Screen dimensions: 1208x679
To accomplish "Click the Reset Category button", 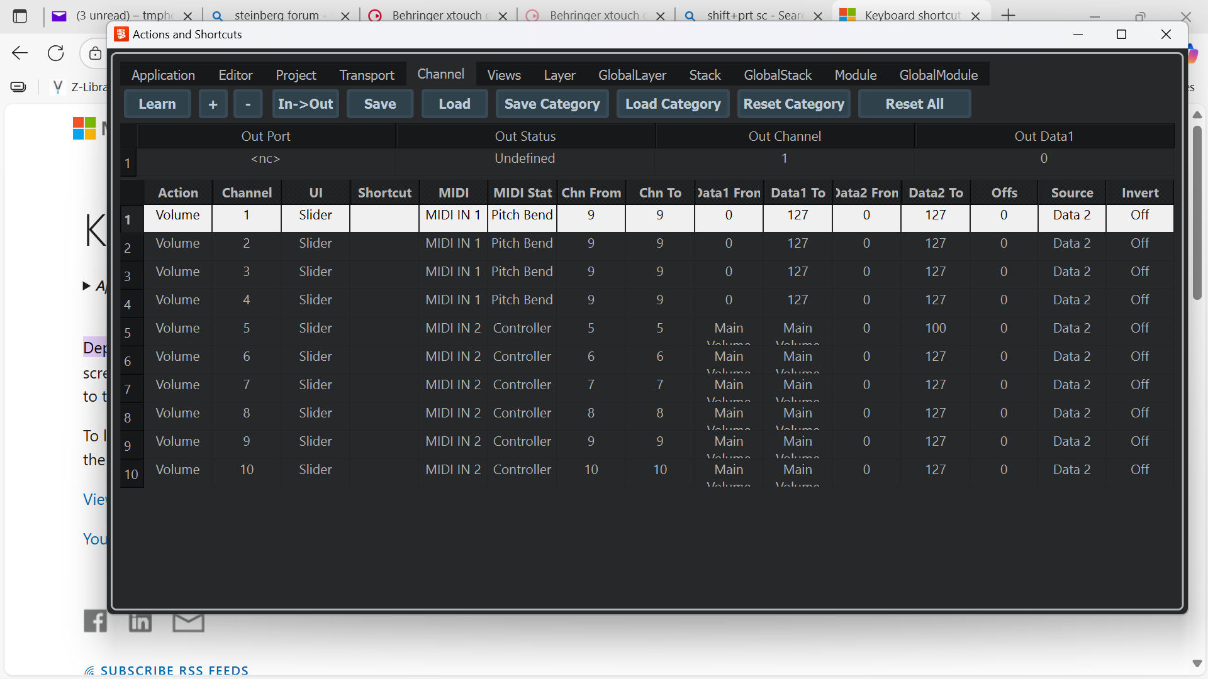I will click(x=793, y=104).
